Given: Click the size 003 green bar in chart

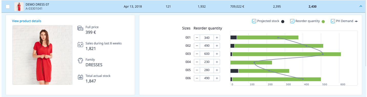Looking at the screenshot, I should click(286, 54).
